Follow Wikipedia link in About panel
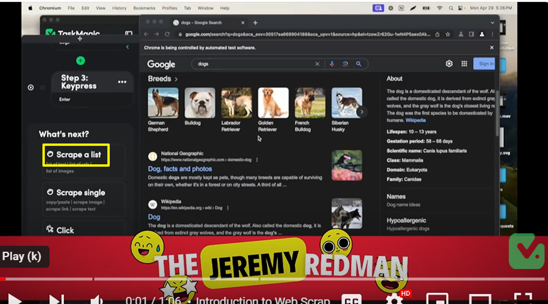 click(415, 120)
